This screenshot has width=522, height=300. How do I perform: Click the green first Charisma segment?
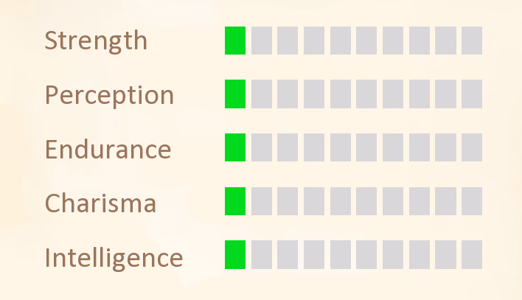coord(235,201)
